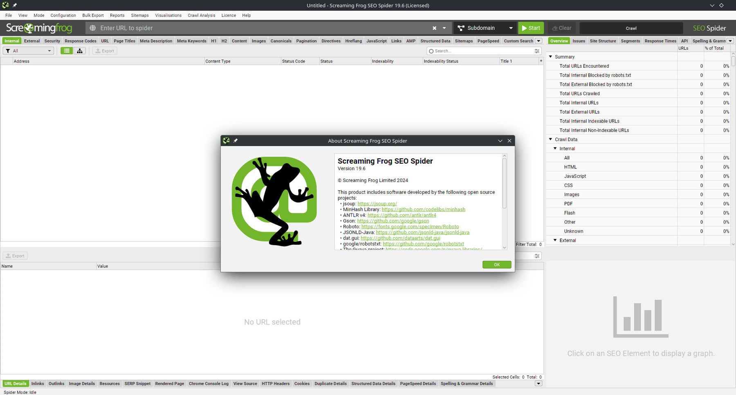Viewport: 736px width, 395px height.
Task: Open the Bulk Export menu
Action: (x=93, y=16)
